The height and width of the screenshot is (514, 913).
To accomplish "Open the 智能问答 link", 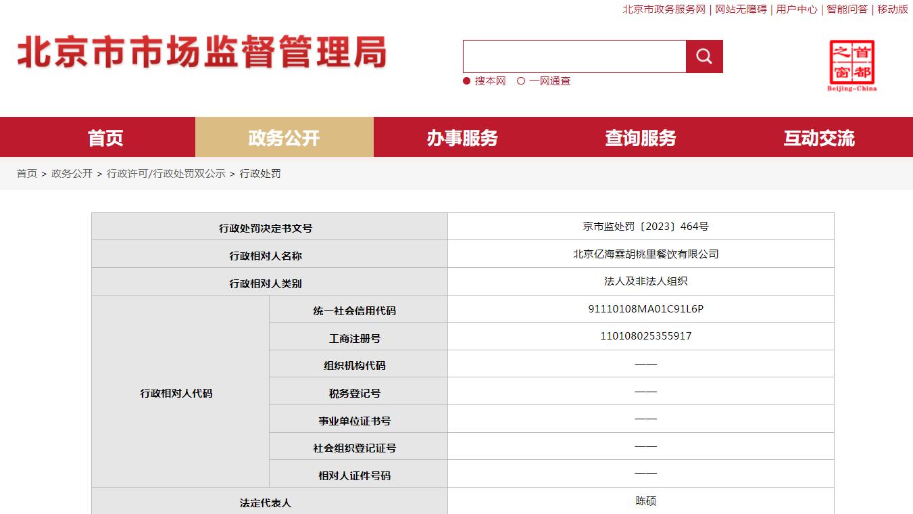I will [847, 9].
